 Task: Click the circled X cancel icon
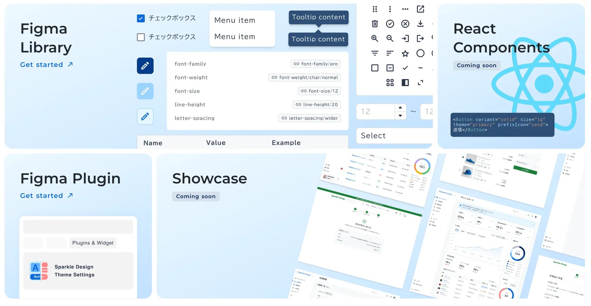405,24
